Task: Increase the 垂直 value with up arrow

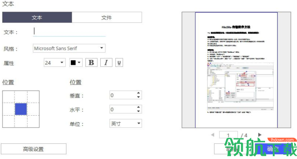Action: 139,93
